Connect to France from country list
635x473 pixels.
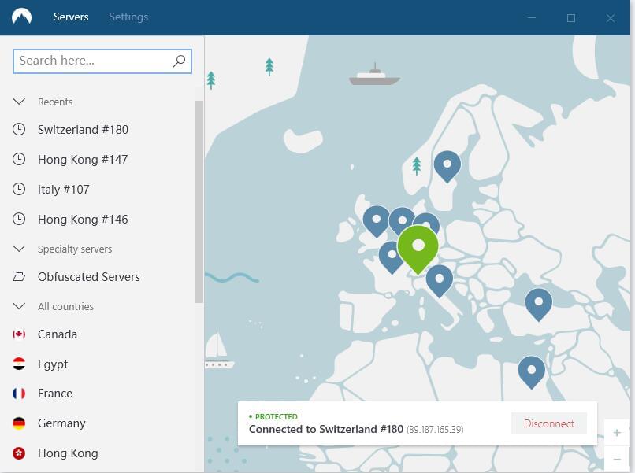point(55,394)
